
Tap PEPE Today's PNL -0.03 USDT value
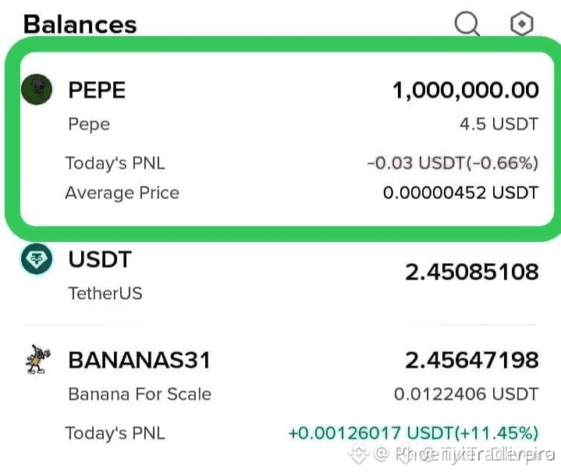click(x=453, y=163)
